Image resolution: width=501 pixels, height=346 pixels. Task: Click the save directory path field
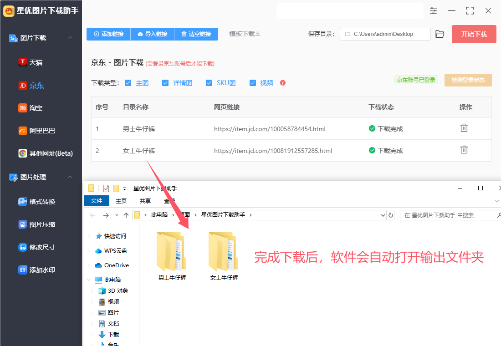tap(385, 34)
